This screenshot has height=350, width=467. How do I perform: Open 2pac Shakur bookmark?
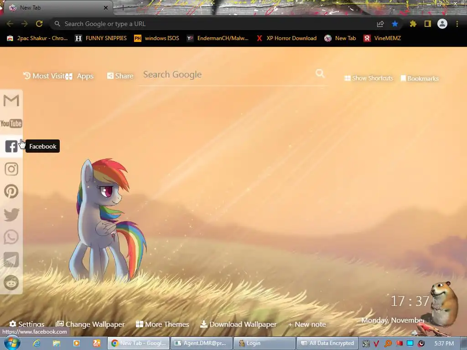(x=37, y=38)
